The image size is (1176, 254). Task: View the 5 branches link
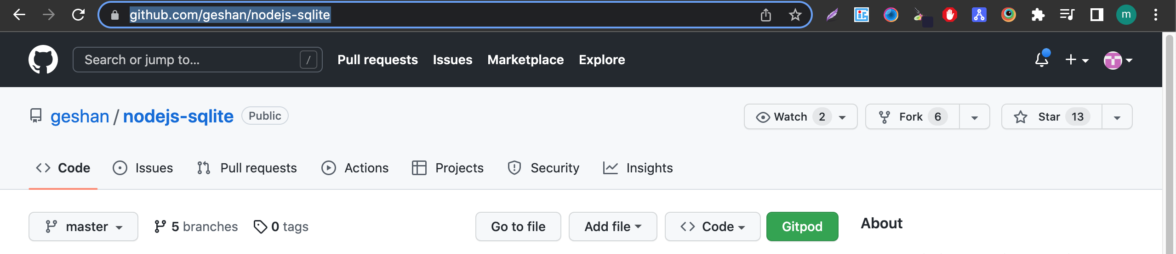[x=196, y=226]
